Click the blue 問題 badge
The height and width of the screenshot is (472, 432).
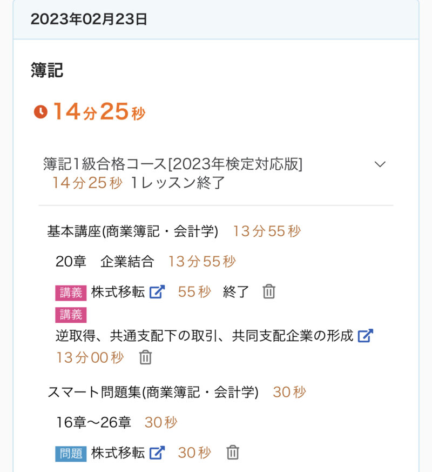tap(71, 453)
